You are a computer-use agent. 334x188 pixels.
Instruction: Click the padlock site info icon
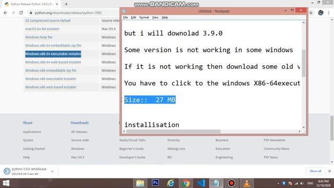(31, 13)
